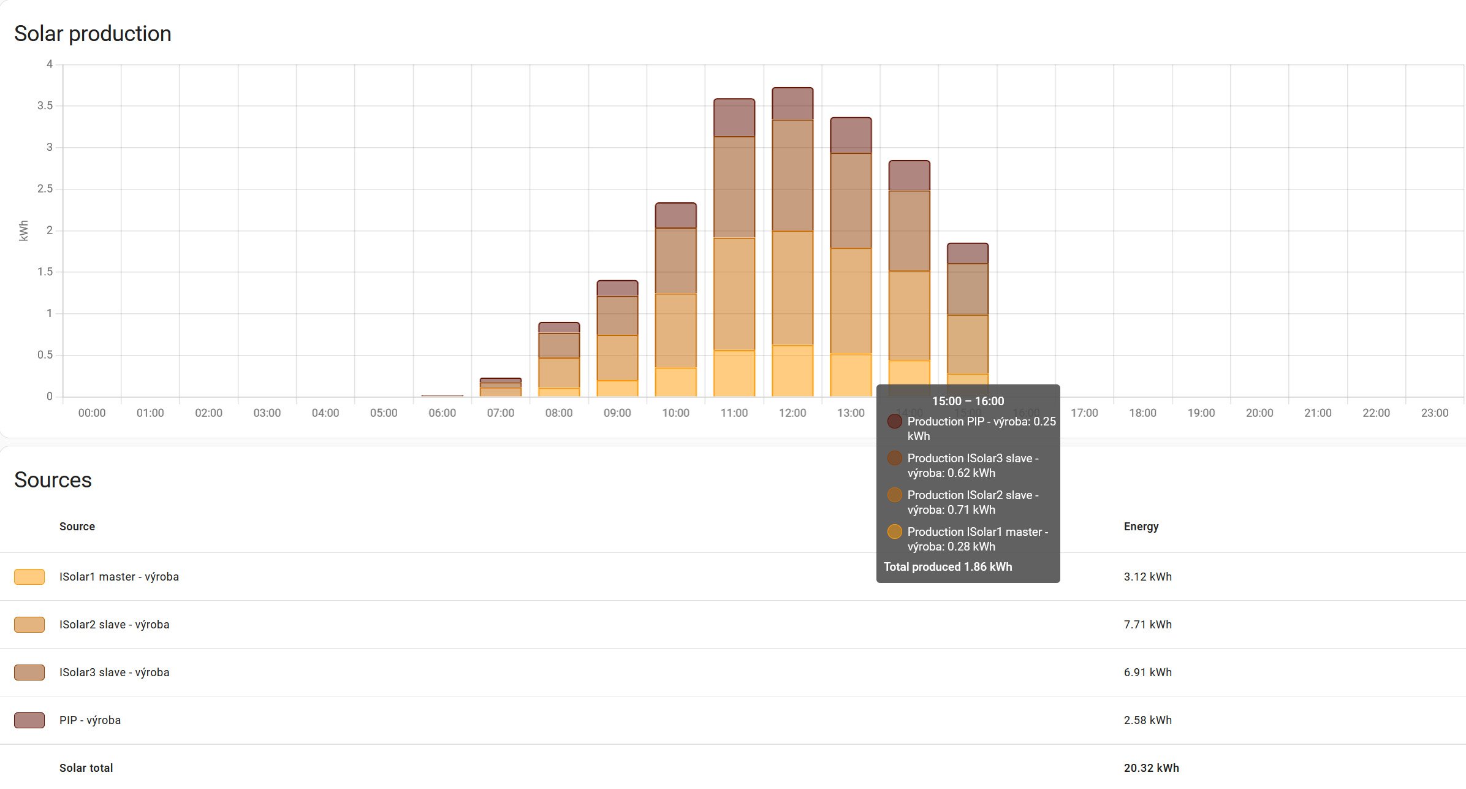Click the 'Source' column header
1466x789 pixels.
point(77,527)
